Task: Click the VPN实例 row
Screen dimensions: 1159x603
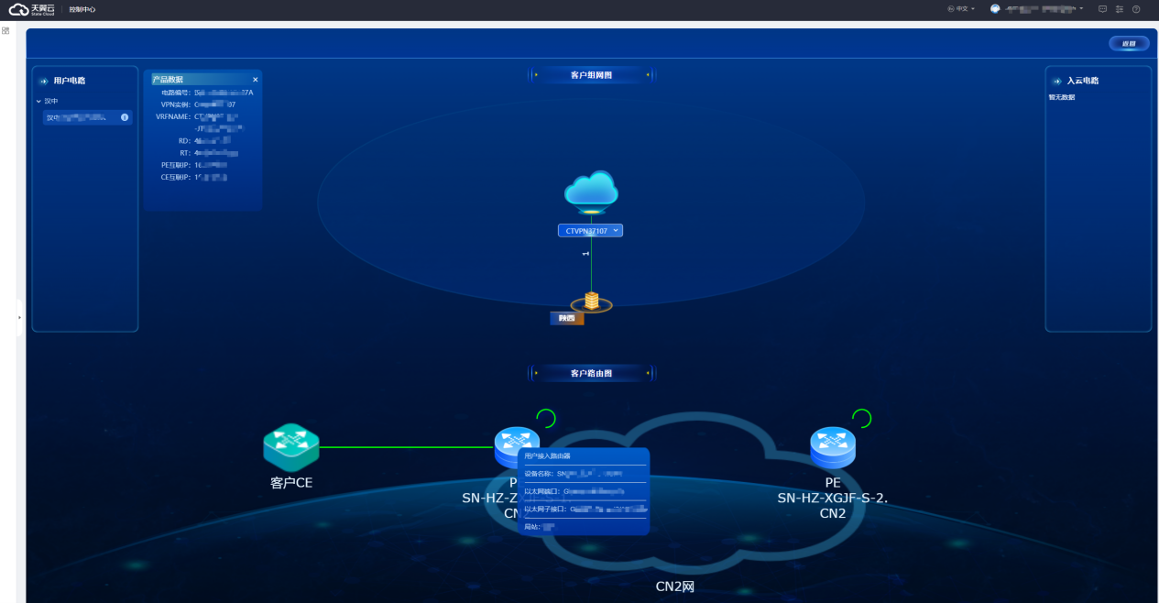Action: (x=197, y=104)
